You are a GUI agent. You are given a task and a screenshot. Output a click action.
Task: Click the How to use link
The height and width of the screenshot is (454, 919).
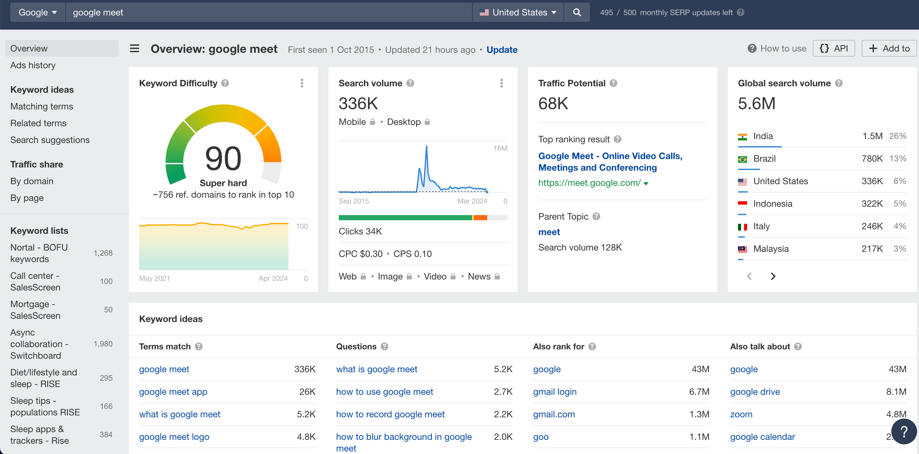(x=777, y=49)
